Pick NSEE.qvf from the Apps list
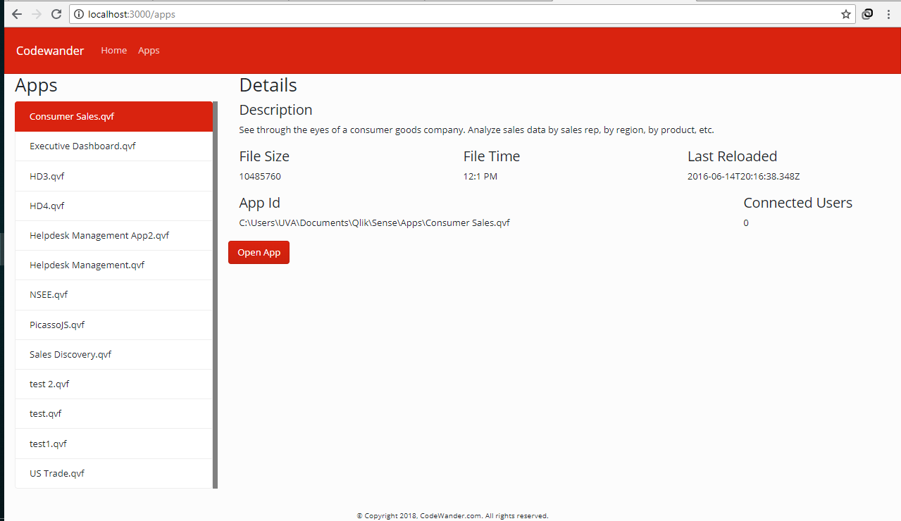Viewport: 901px width, 521px height. tap(113, 295)
